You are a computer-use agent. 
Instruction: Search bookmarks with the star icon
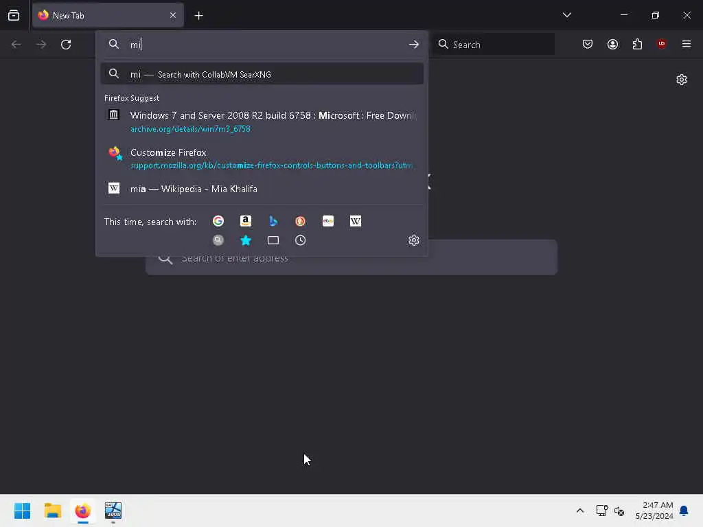tap(245, 240)
